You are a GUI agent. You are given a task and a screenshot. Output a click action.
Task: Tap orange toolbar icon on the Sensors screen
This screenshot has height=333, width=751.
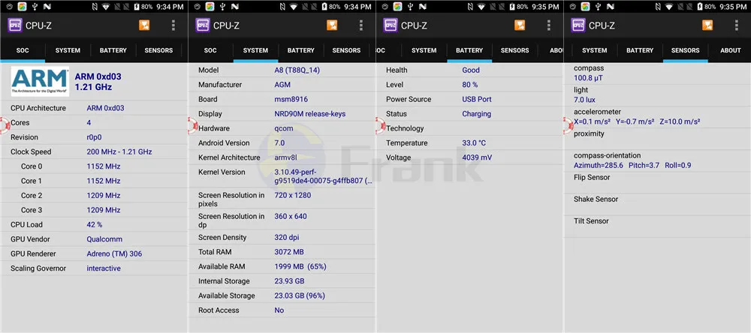(x=707, y=25)
